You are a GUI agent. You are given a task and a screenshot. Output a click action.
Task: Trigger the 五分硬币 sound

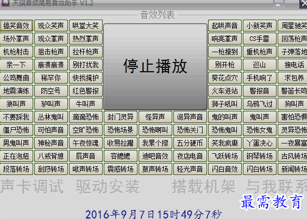(190, 143)
